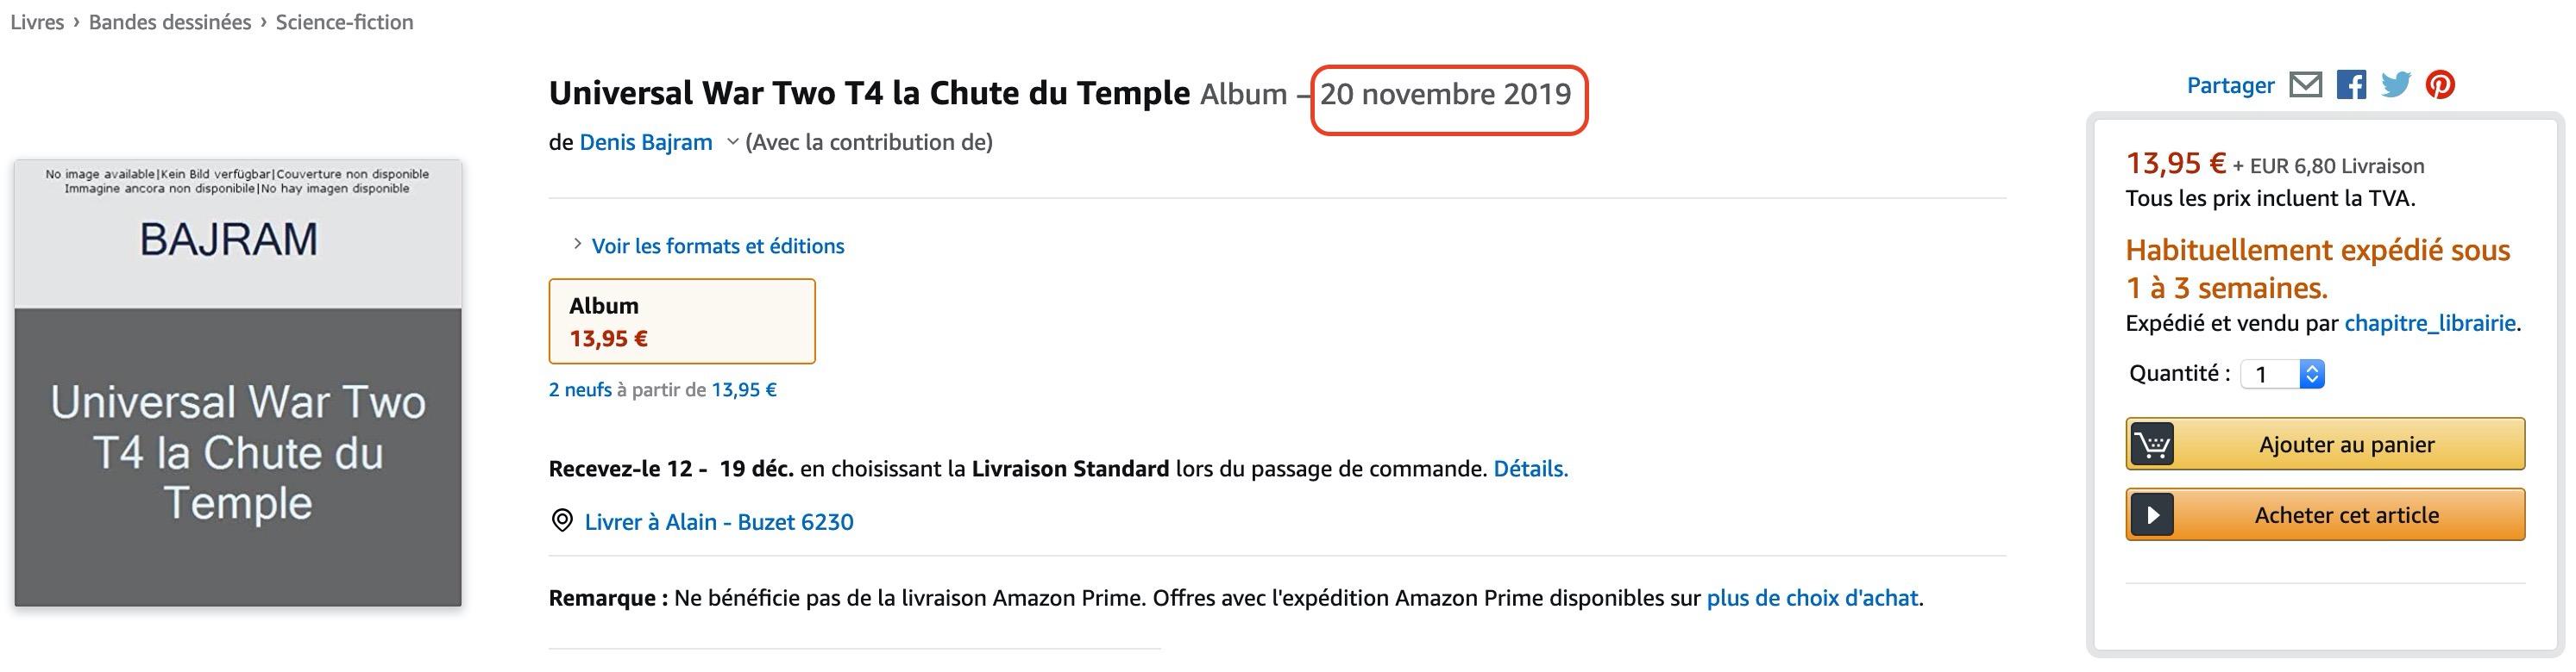Share via the email envelope icon
The image size is (2576, 672).
click(x=2305, y=85)
